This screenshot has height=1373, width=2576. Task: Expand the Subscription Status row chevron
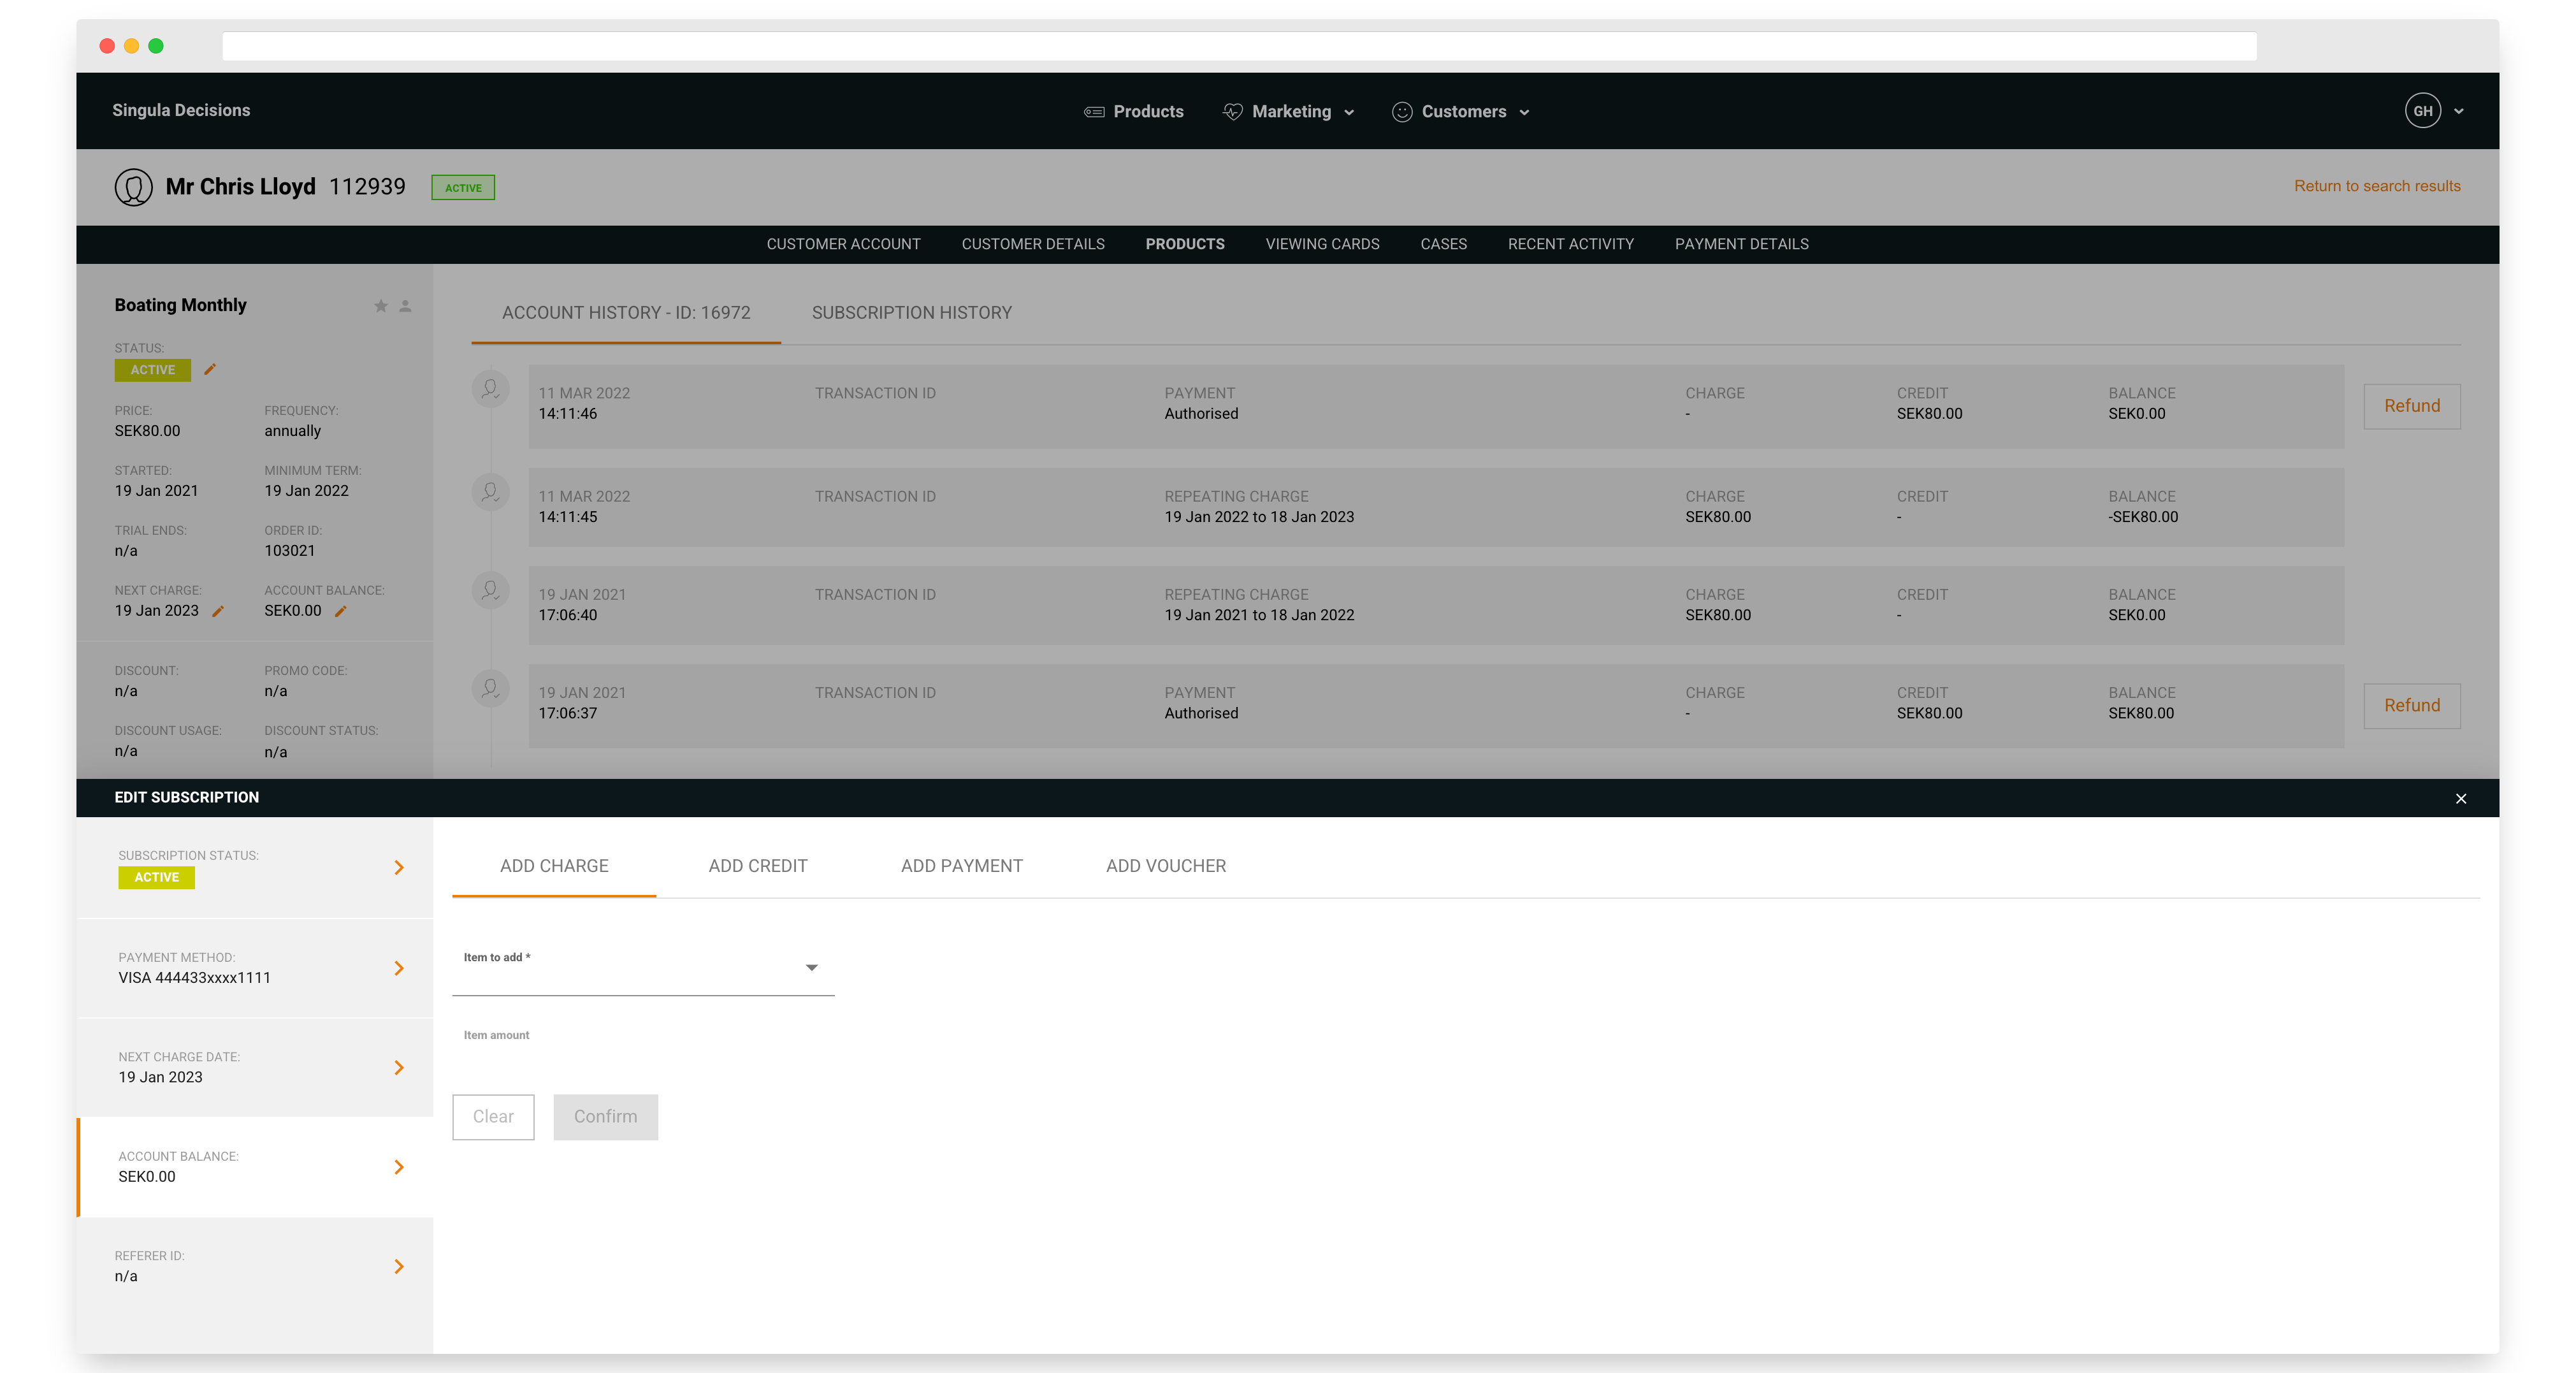[x=398, y=867]
